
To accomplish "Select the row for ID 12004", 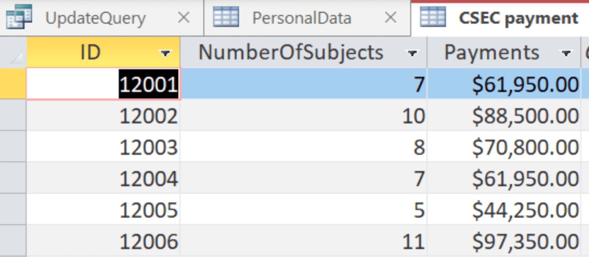I will click(x=13, y=179).
